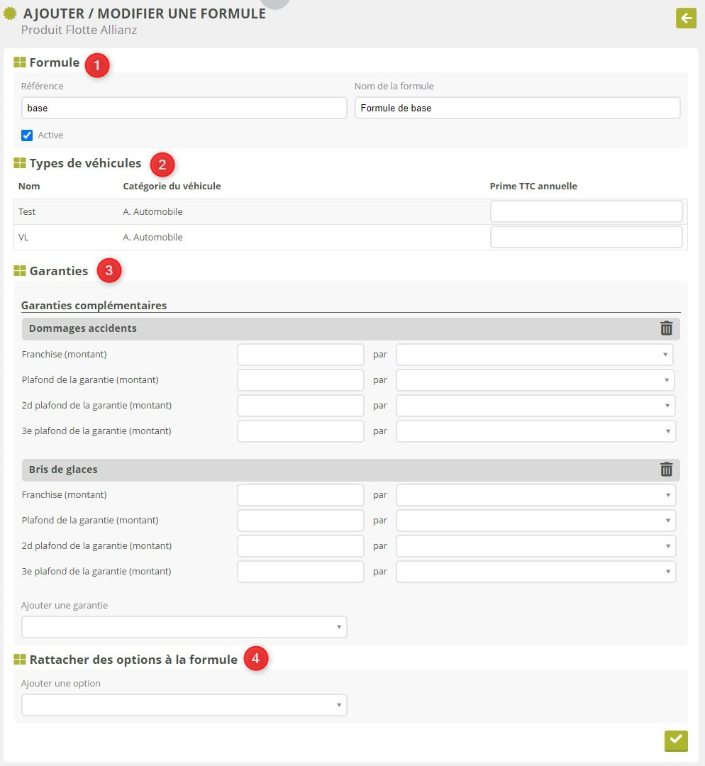This screenshot has width=705, height=766.
Task: Click the grid icon beside Formule heading
Action: tap(20, 62)
